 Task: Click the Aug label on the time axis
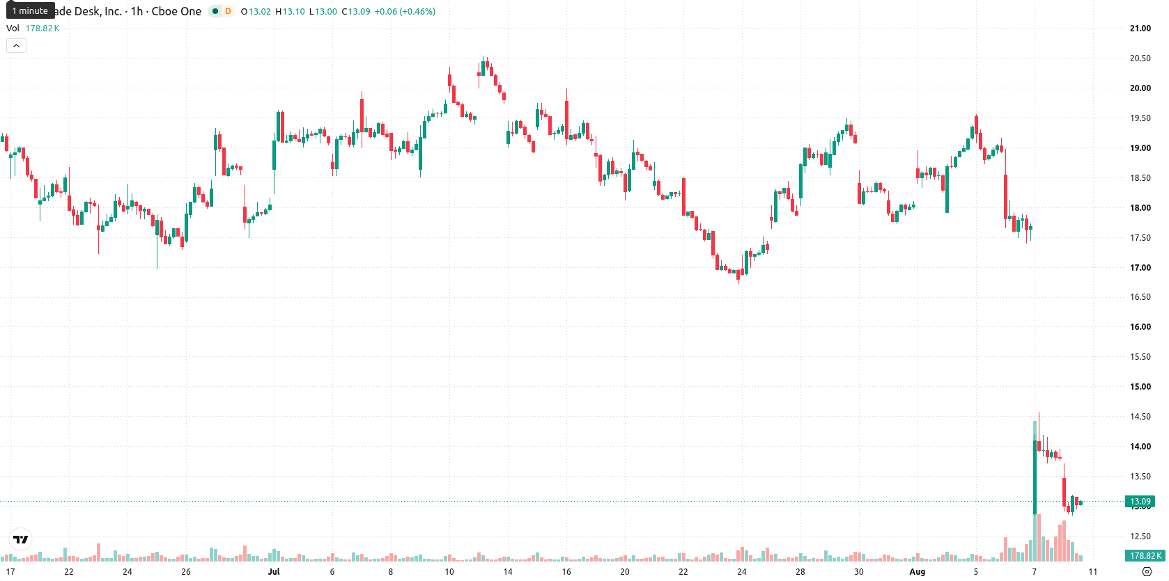click(x=918, y=572)
